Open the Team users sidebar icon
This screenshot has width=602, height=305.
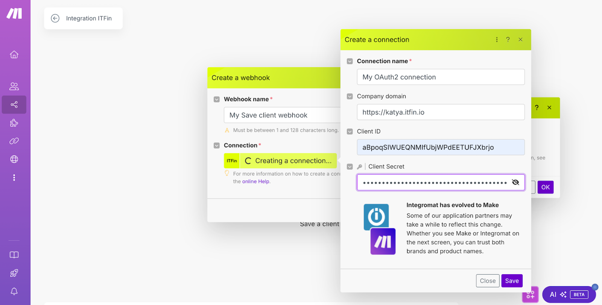coord(14,86)
